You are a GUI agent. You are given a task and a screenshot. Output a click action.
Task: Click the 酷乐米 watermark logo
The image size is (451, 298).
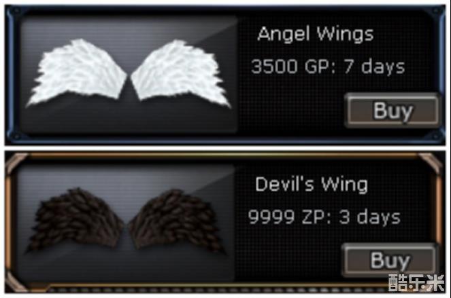[416, 283]
